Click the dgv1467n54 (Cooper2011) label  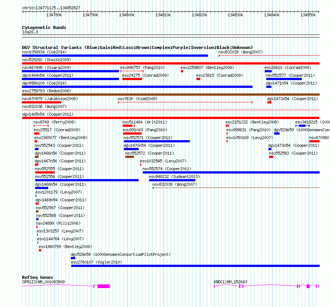[60, 161]
